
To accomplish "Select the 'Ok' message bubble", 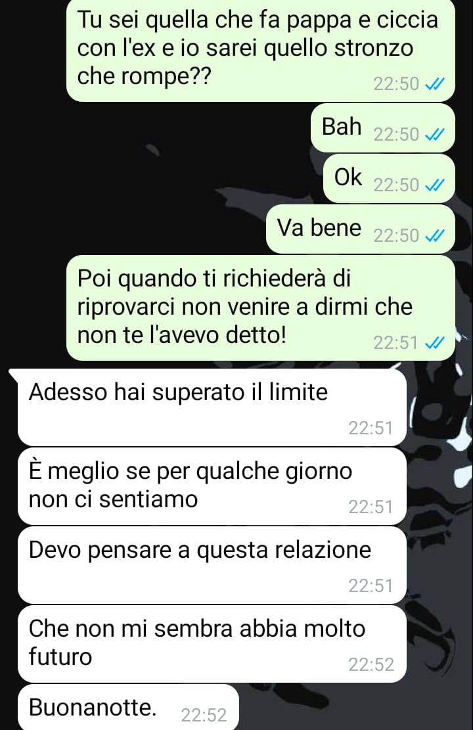I will tap(389, 178).
